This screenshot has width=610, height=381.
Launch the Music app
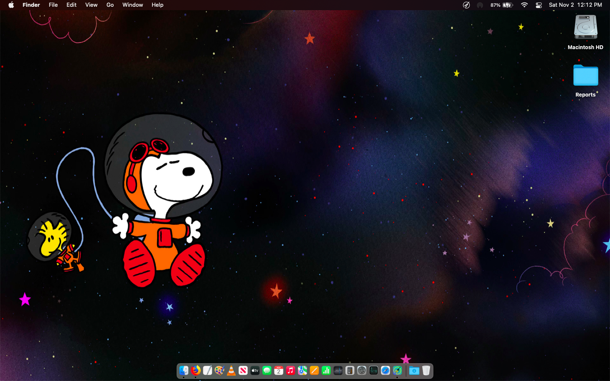[291, 370]
